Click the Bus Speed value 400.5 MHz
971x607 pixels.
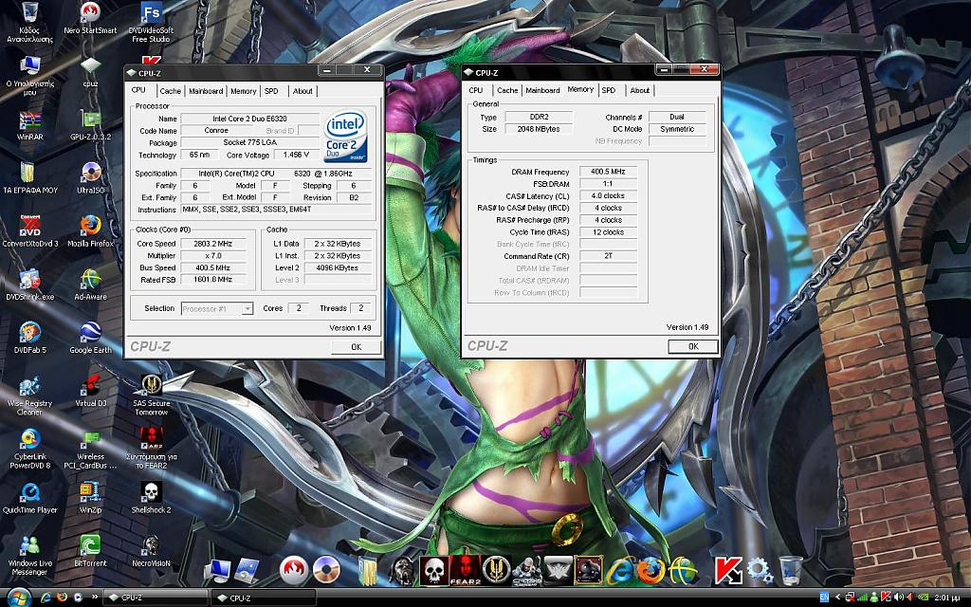(212, 268)
